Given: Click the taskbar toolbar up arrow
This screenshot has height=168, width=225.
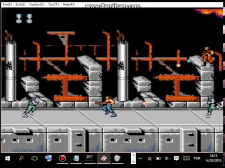Looking at the screenshot, I should point(133,155).
